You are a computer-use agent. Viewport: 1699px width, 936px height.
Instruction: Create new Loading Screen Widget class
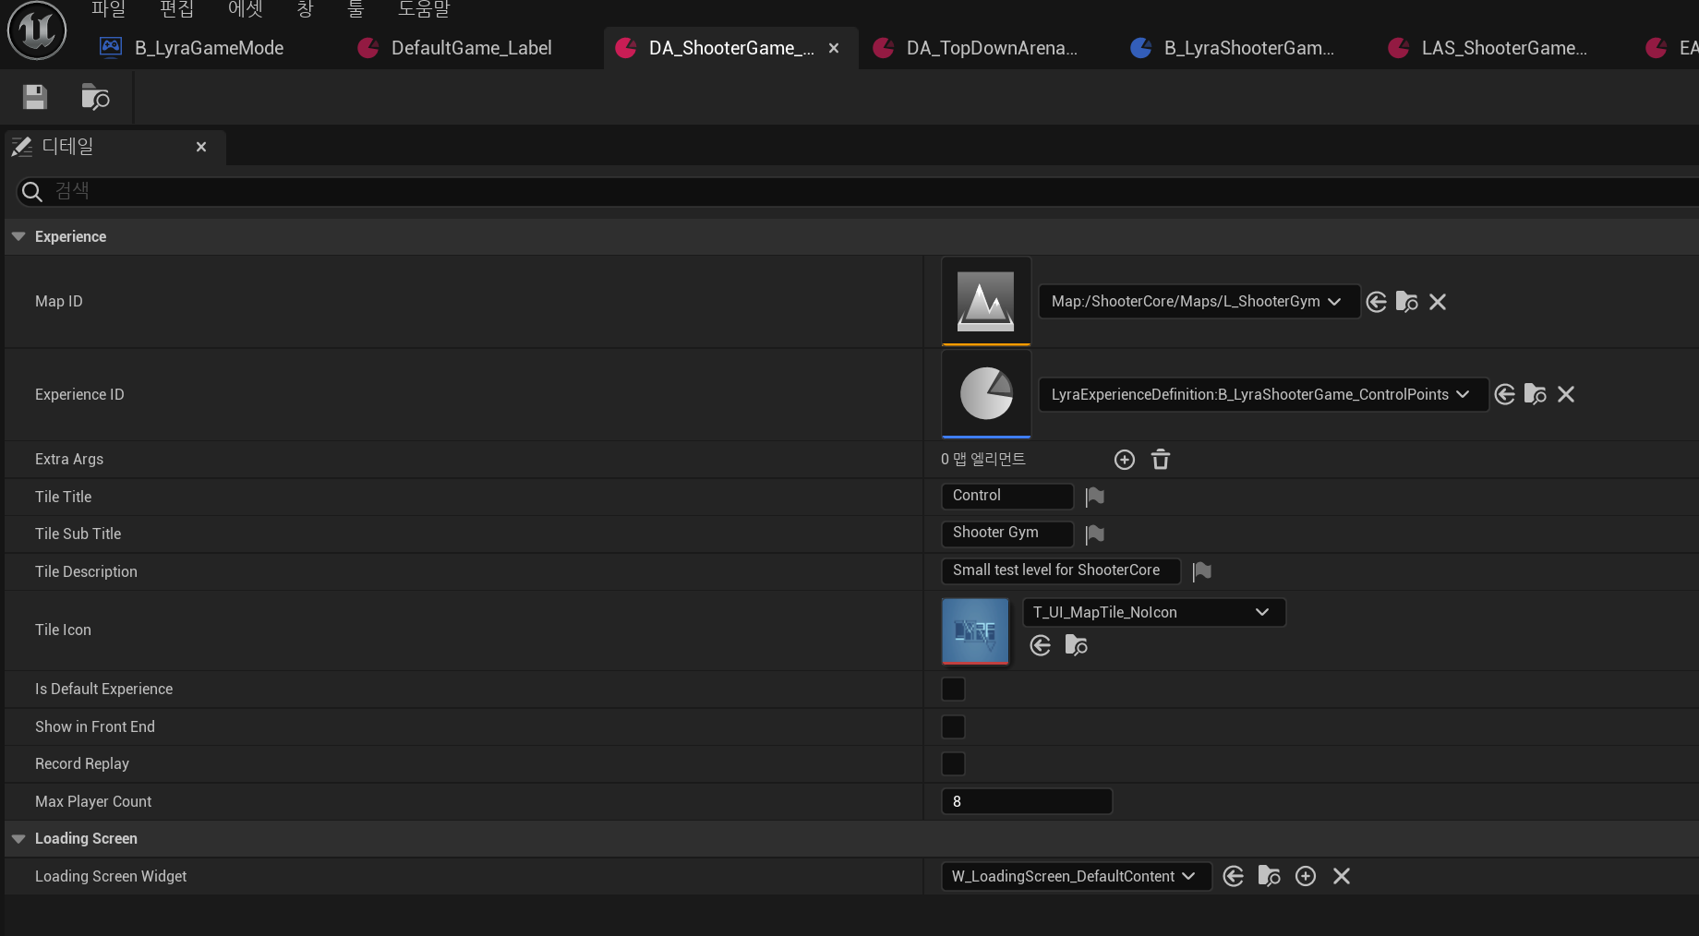click(x=1306, y=876)
